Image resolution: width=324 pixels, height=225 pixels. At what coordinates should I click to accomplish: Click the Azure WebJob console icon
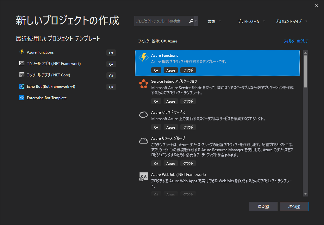click(144, 177)
